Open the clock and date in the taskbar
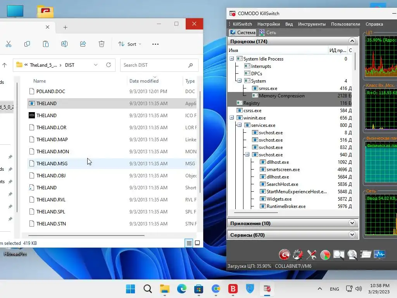 [379, 289]
